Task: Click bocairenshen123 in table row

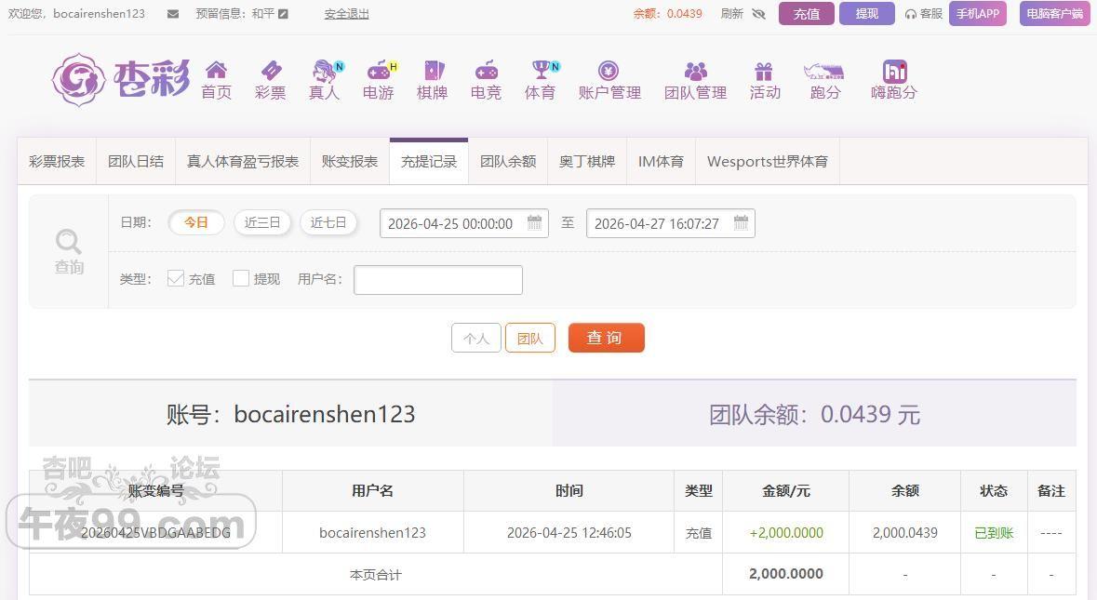Action: coord(372,533)
